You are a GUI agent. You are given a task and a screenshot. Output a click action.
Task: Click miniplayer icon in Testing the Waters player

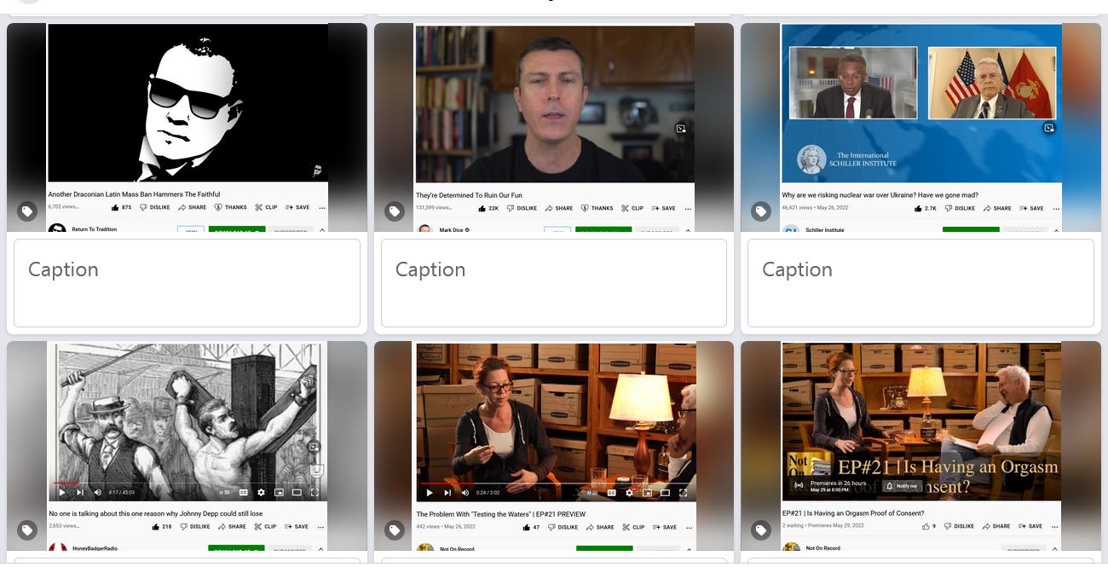647,493
